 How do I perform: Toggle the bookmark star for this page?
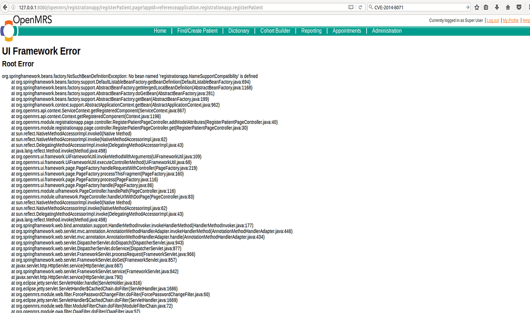[x=477, y=7]
